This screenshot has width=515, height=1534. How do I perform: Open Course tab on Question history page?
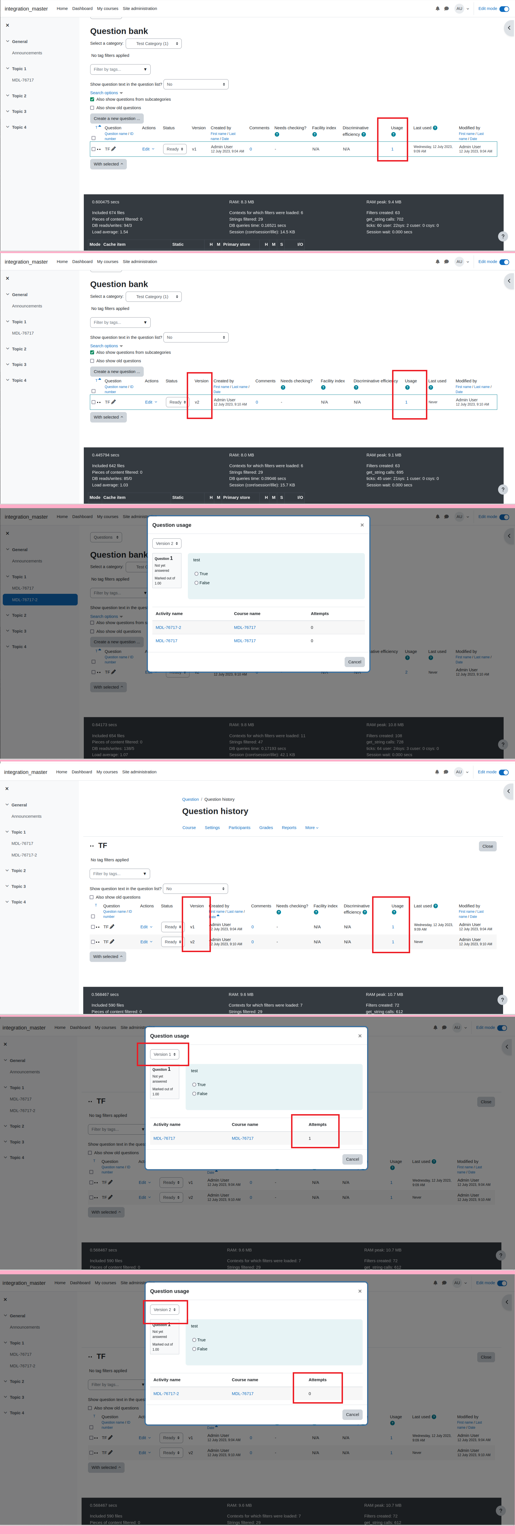189,827
